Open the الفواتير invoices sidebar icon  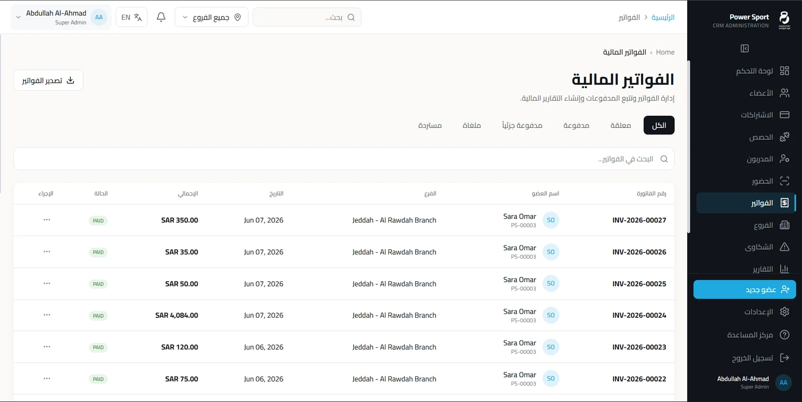[784, 203]
